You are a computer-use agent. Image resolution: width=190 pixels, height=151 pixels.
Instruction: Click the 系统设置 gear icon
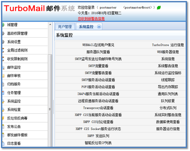pyautogui.click(x=3, y=42)
